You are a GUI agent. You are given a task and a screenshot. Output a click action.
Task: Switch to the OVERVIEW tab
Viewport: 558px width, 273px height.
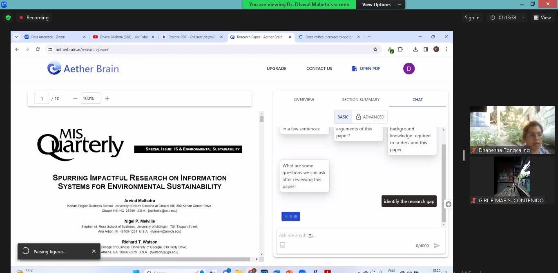point(304,100)
